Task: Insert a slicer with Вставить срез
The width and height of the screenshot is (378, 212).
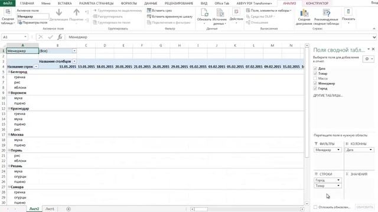Action: tap(159, 11)
